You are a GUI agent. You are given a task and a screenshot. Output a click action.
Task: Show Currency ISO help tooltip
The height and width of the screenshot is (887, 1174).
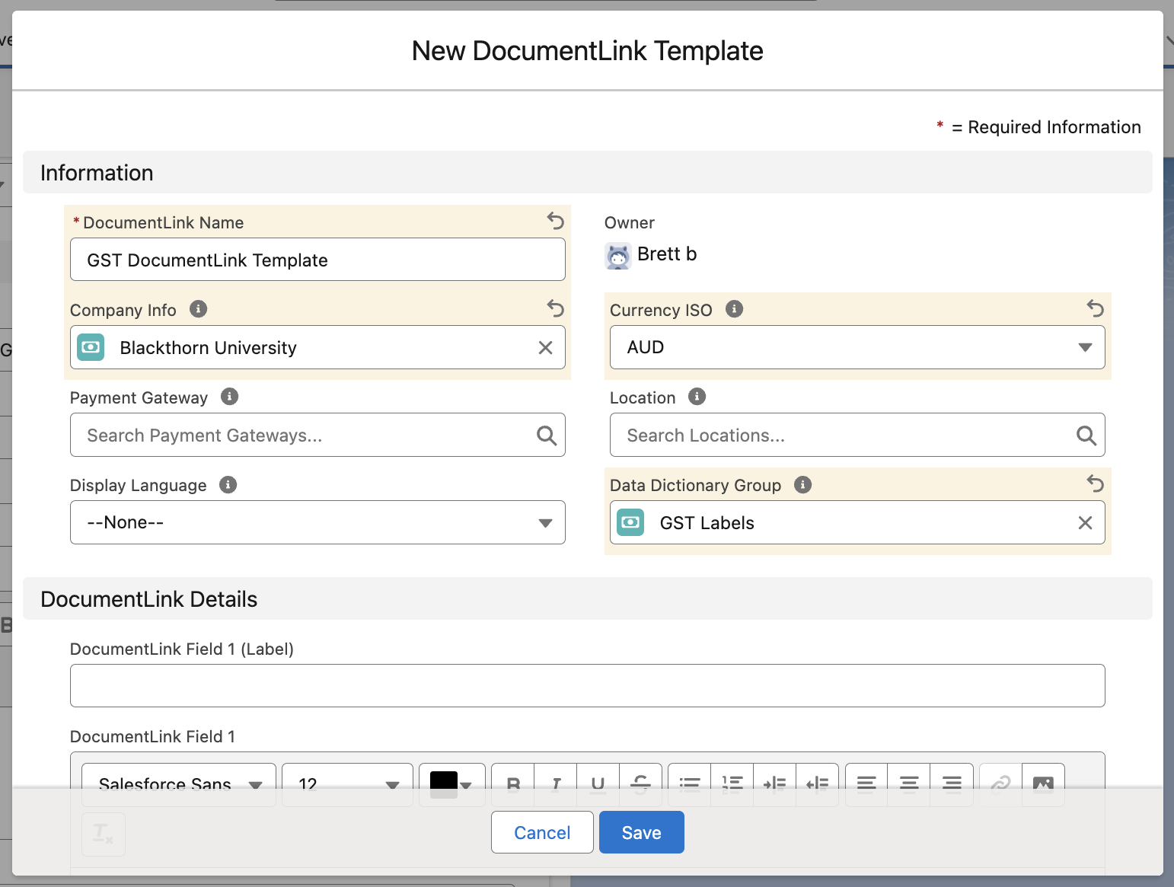(735, 309)
